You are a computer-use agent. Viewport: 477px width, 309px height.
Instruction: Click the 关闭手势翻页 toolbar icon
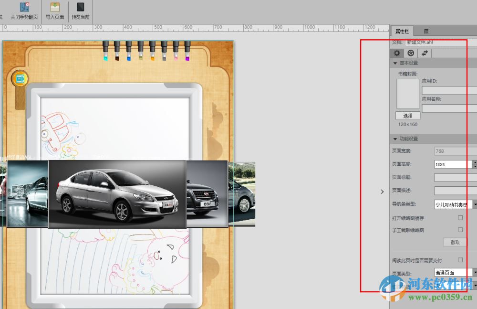coord(23,7)
